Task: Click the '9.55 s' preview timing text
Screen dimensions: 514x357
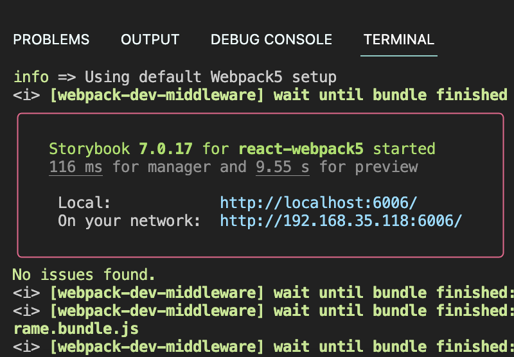Action: (x=283, y=167)
